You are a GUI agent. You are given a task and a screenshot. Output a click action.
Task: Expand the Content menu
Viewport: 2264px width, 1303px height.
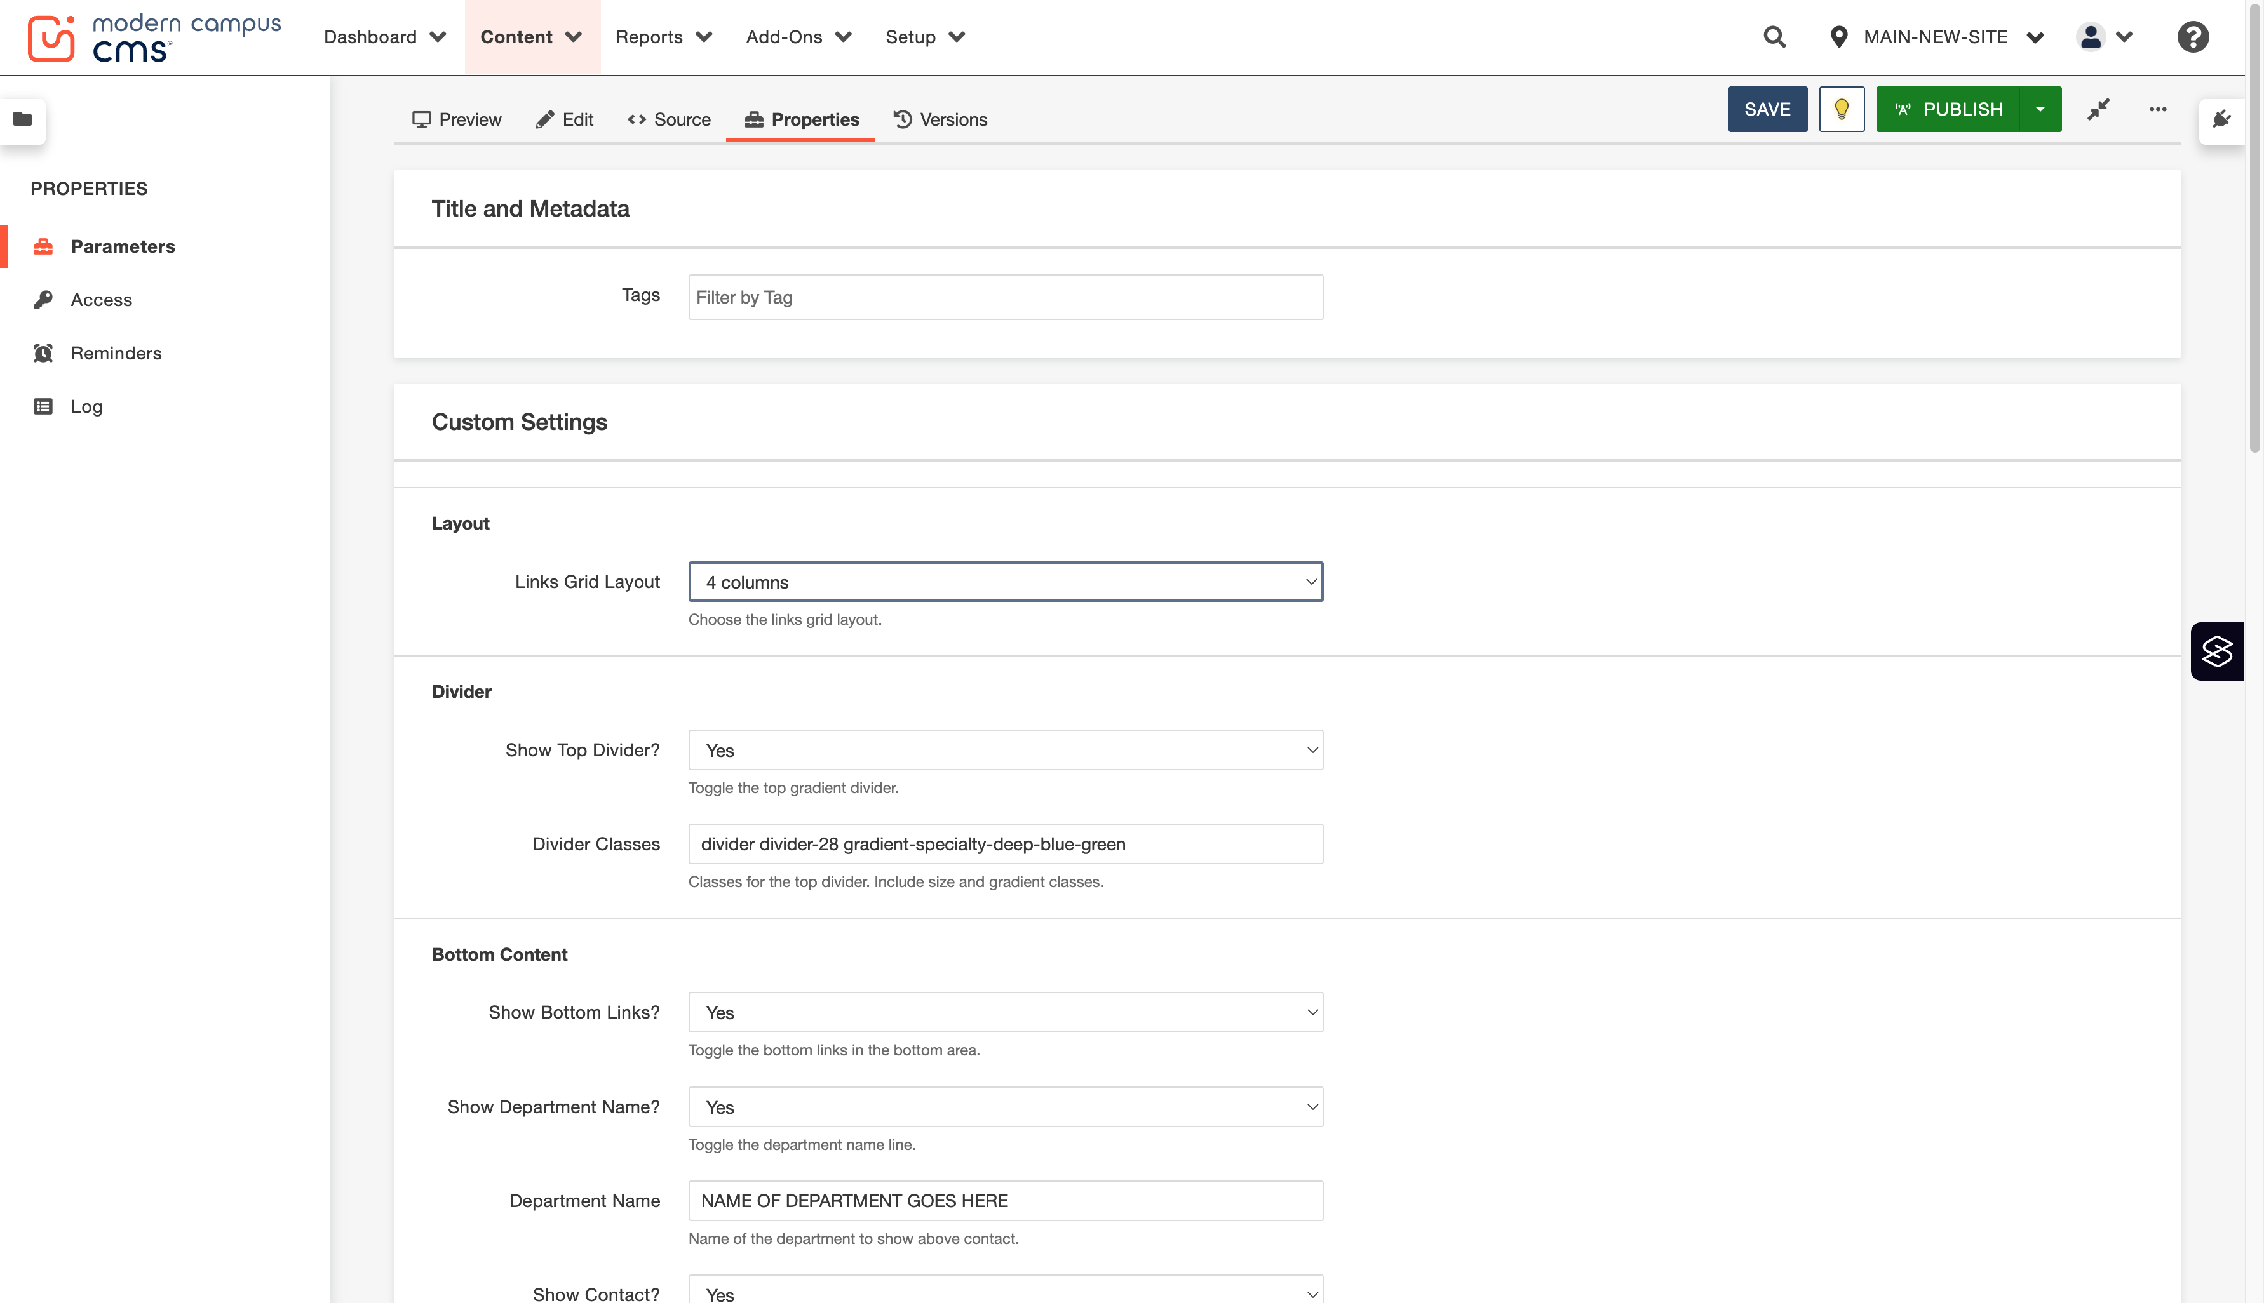tap(532, 37)
